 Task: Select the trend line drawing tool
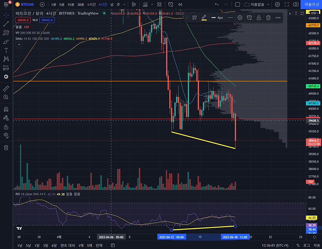[x=6, y=24]
